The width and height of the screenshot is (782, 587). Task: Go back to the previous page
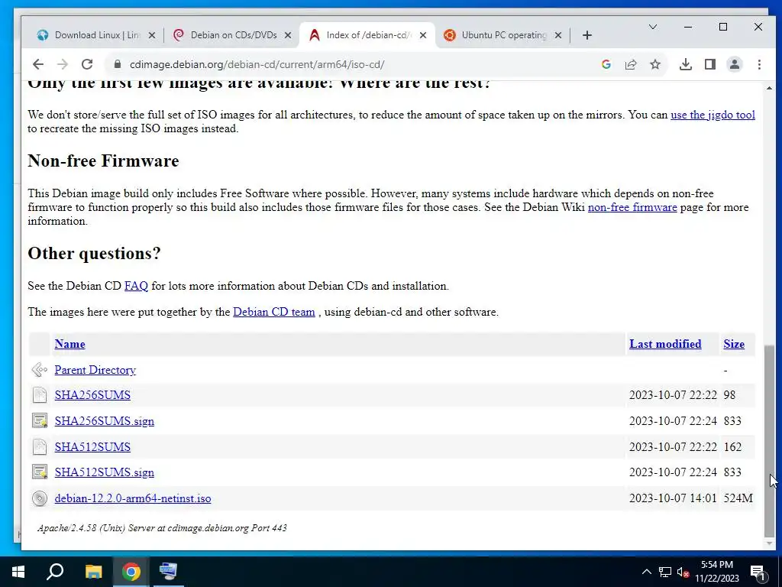pyautogui.click(x=38, y=64)
